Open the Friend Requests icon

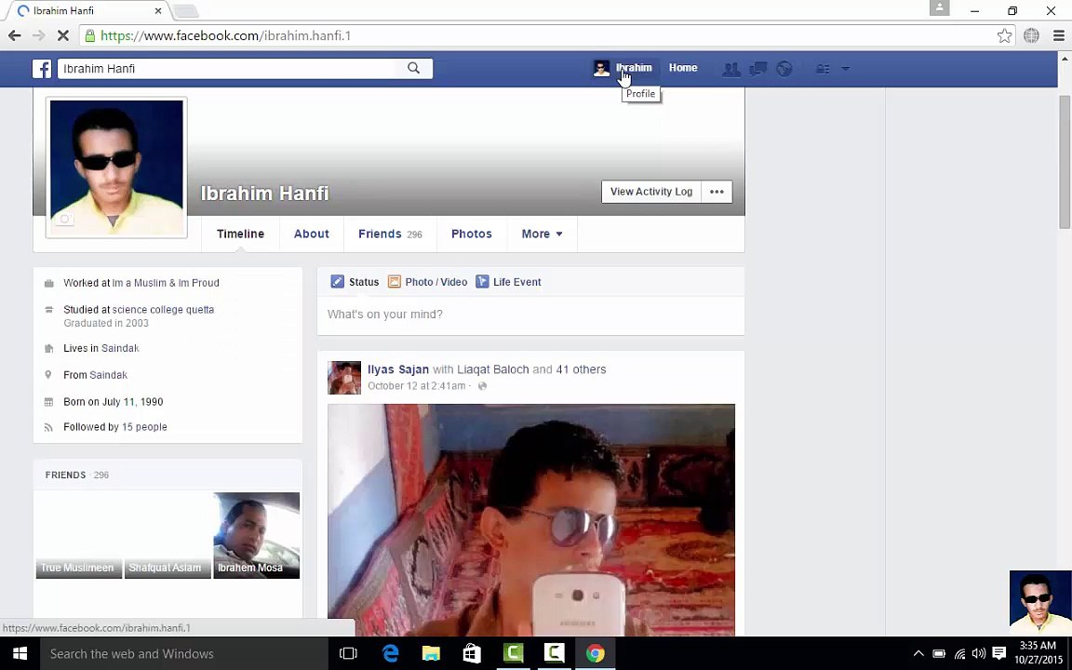point(730,68)
